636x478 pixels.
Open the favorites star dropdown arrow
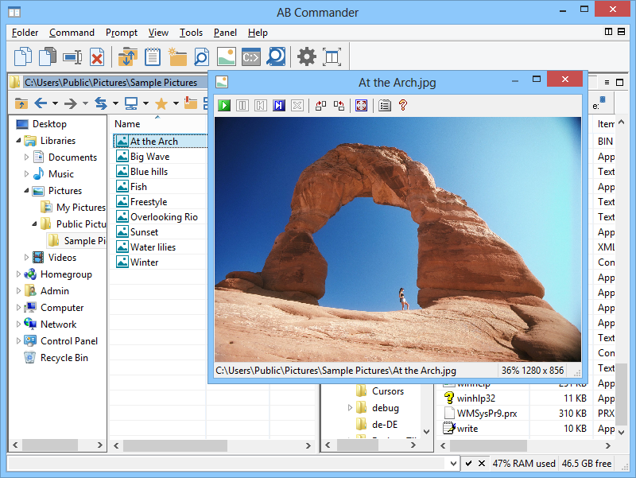click(176, 103)
